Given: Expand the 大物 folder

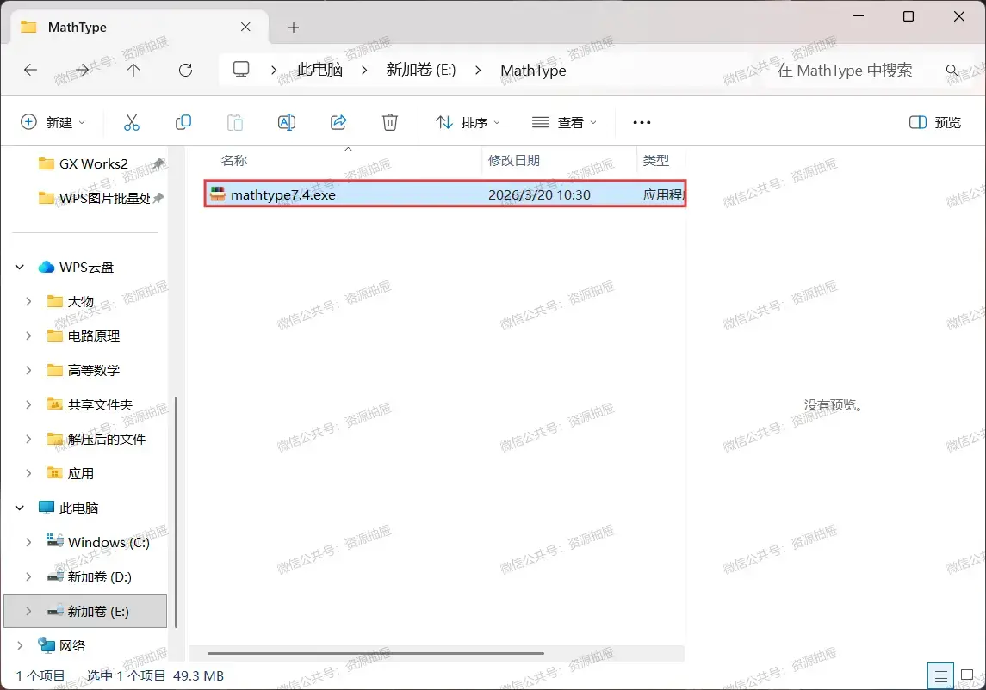Looking at the screenshot, I should pos(28,302).
